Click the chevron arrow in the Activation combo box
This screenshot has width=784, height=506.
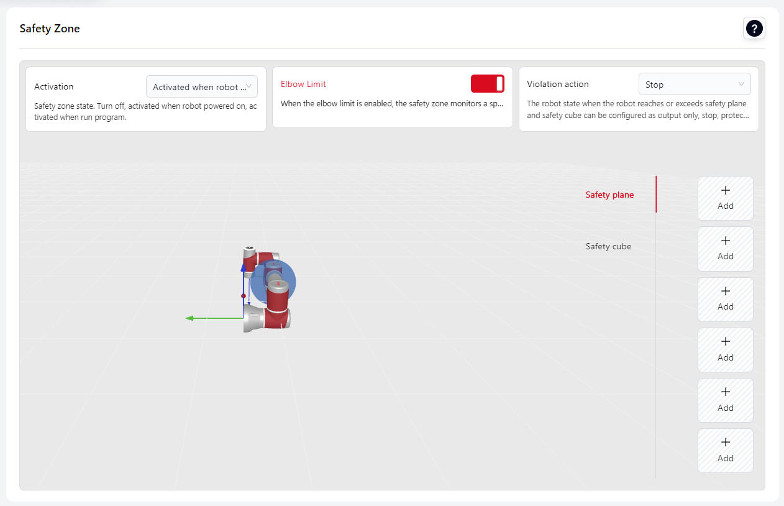click(x=248, y=87)
